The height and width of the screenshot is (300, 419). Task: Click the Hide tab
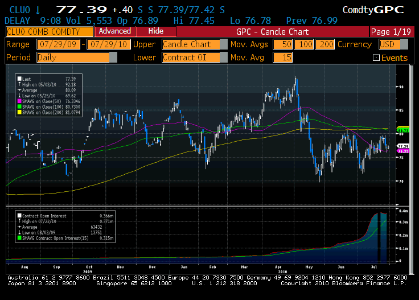pos(155,31)
